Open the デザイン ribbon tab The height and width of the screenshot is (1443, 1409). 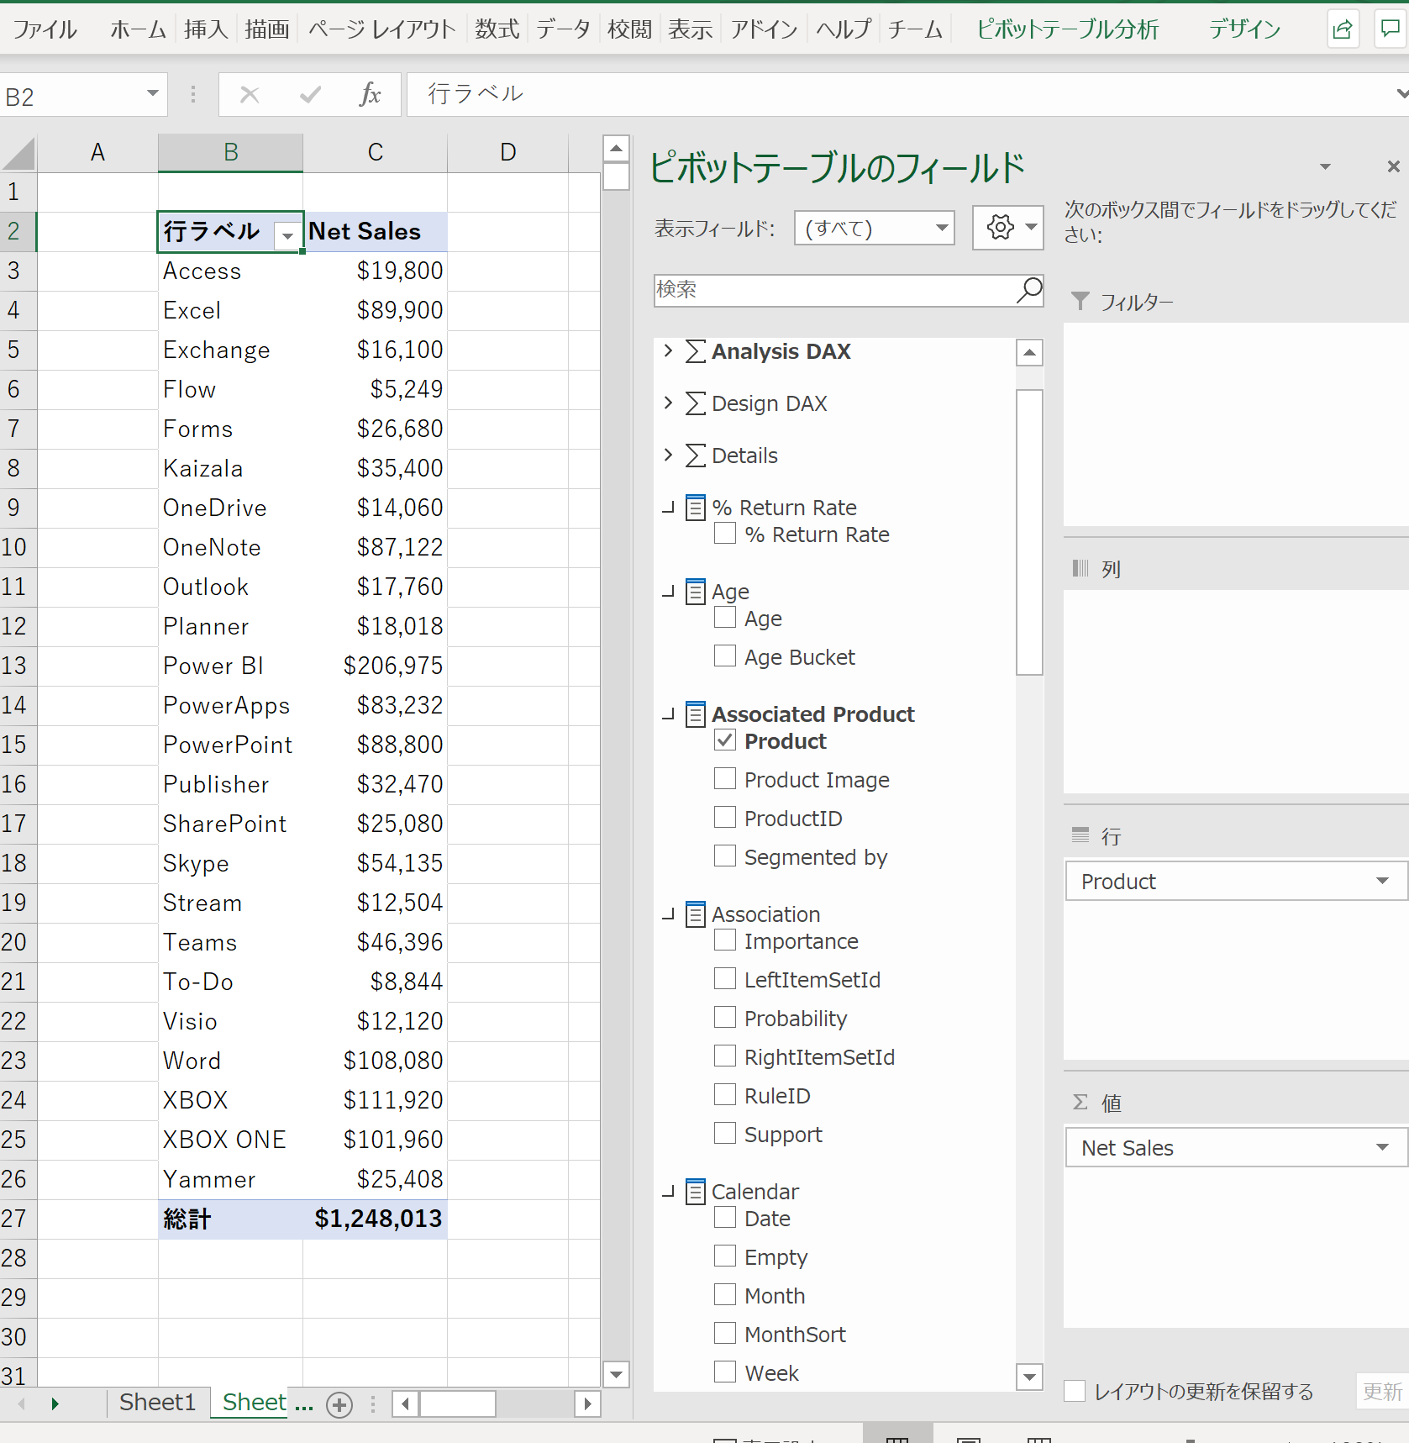pyautogui.click(x=1244, y=29)
